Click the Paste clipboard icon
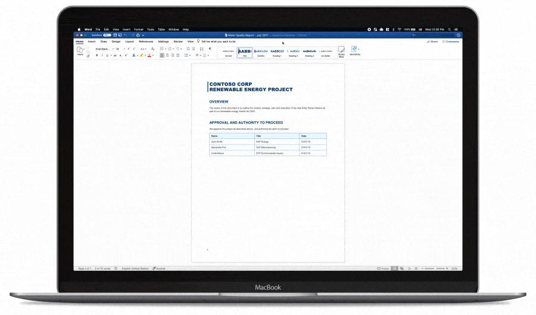Screen dimensions: 536x315 [x=80, y=51]
